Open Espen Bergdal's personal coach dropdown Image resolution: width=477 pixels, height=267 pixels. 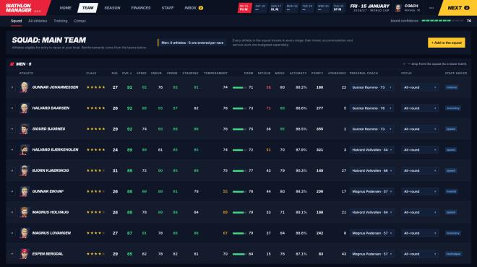point(371,253)
